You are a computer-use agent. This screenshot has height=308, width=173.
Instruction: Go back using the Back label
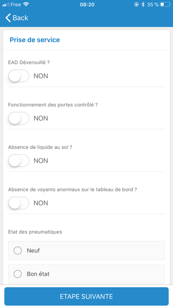20,18
